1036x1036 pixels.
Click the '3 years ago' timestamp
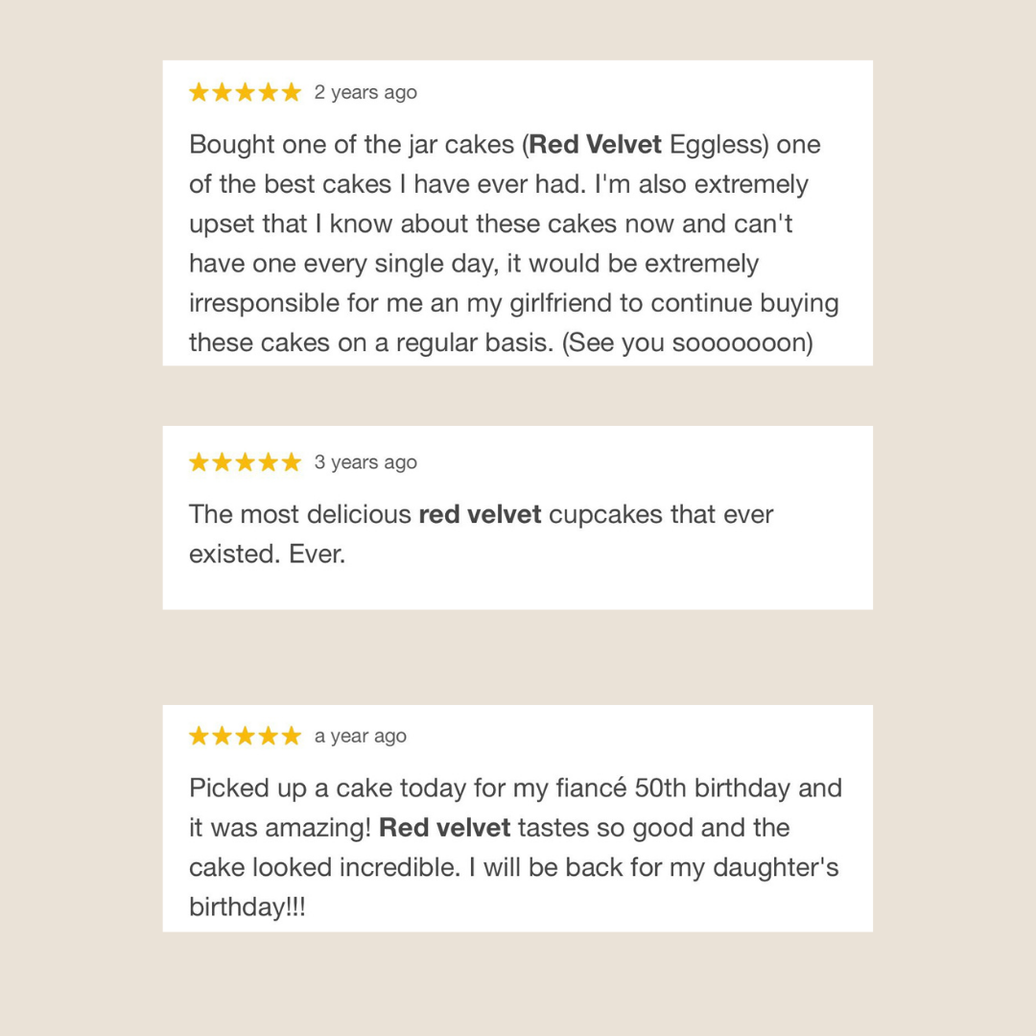[x=365, y=462]
